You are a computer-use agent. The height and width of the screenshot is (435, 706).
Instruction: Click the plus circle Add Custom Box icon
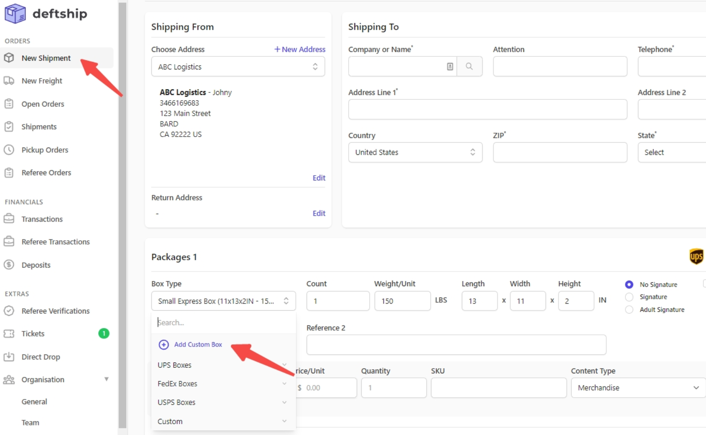tap(163, 344)
